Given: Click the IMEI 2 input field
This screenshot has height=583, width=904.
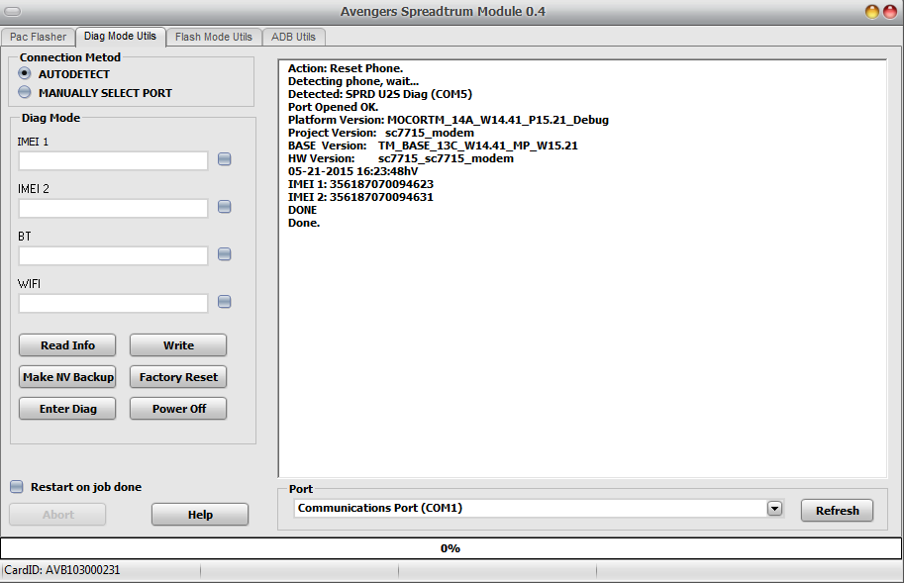Looking at the screenshot, I should click(113, 208).
